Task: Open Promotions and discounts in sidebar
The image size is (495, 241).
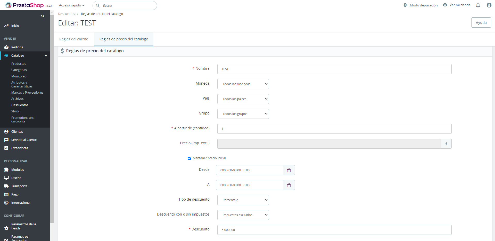Action: pyautogui.click(x=23, y=120)
